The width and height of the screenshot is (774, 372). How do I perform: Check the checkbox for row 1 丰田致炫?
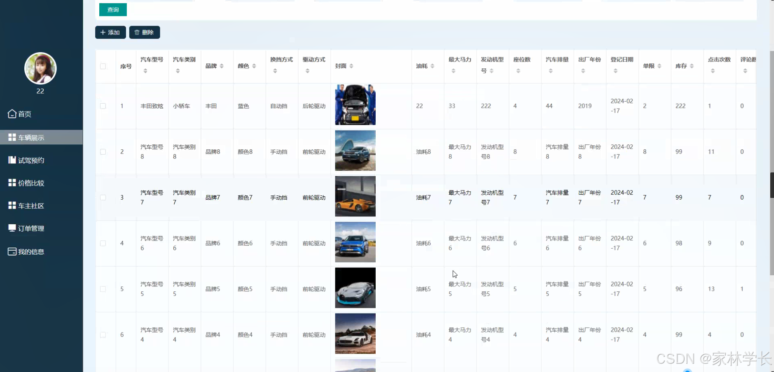tap(103, 106)
